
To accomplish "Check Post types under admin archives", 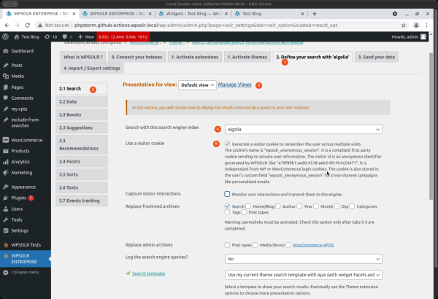I will tap(228, 245).
